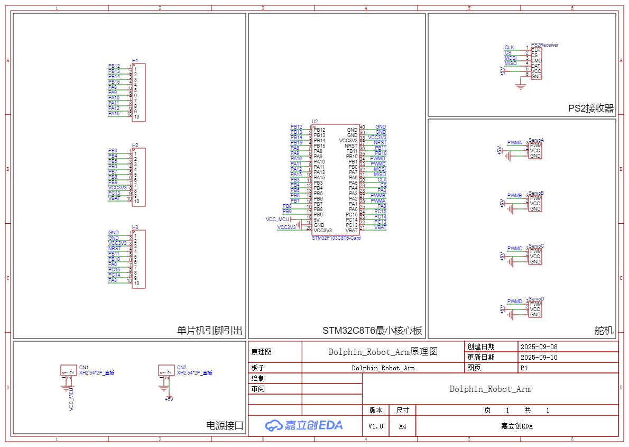This screenshot has height=447, width=629.
Task: Click the 板子 label in title block
Action: point(258,368)
